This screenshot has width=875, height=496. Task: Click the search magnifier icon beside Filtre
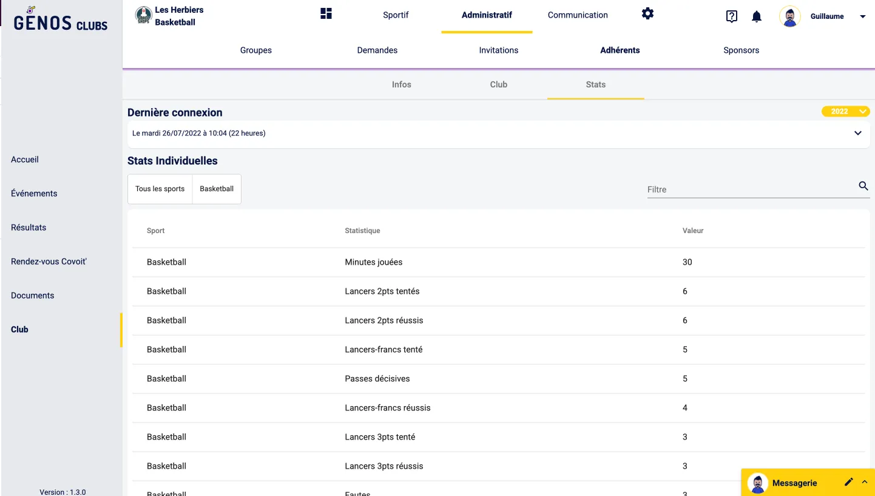pyautogui.click(x=863, y=186)
